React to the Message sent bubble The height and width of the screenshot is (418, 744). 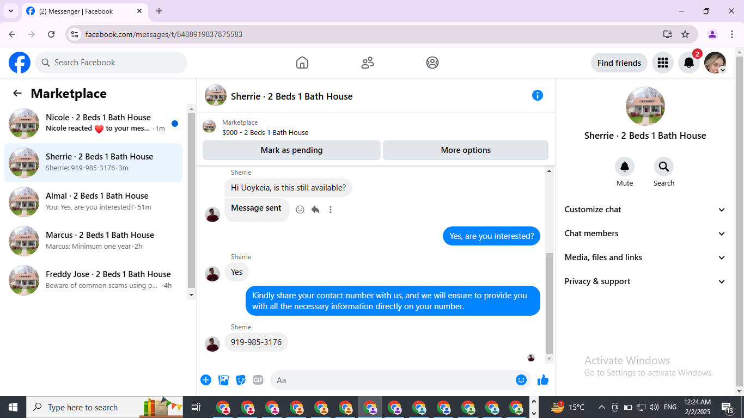coord(300,210)
